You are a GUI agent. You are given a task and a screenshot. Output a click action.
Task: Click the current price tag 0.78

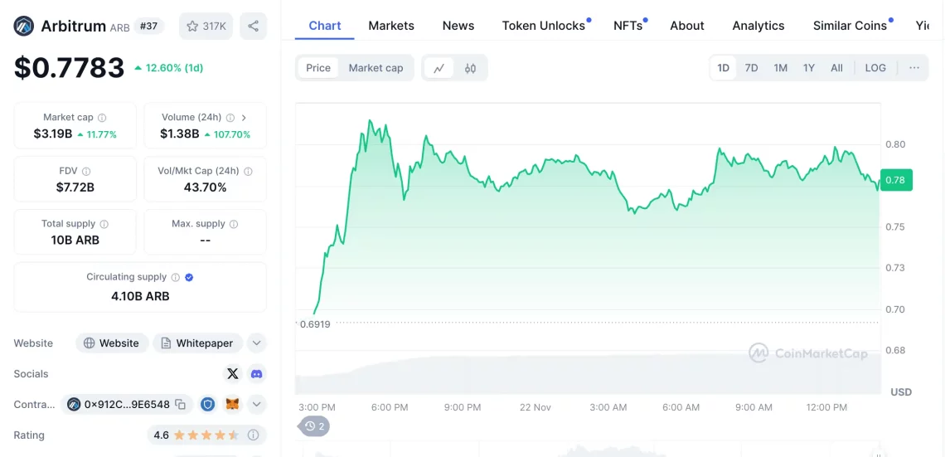(x=896, y=180)
